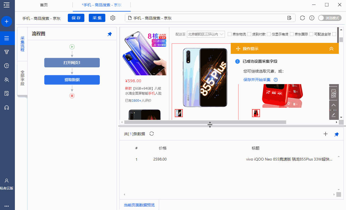Image resolution: width=346 pixels, height=210 pixels.
Task: Click the feedback pencil widget
Action: [x=334, y=115]
